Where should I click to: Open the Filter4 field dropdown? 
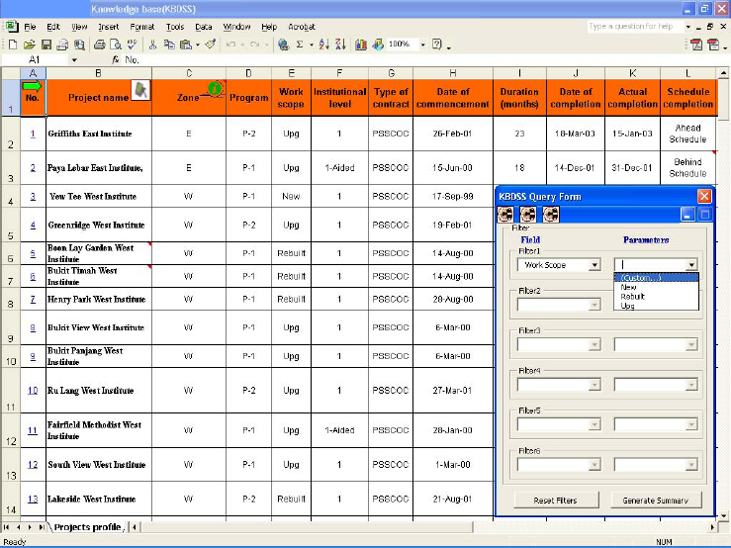[x=594, y=385]
